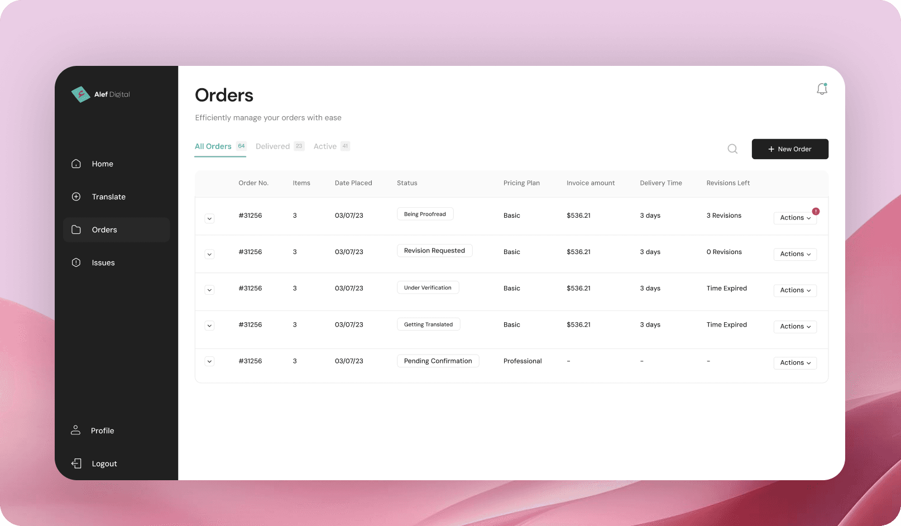
Task: Expand the Under Verification order row
Action: pos(209,290)
